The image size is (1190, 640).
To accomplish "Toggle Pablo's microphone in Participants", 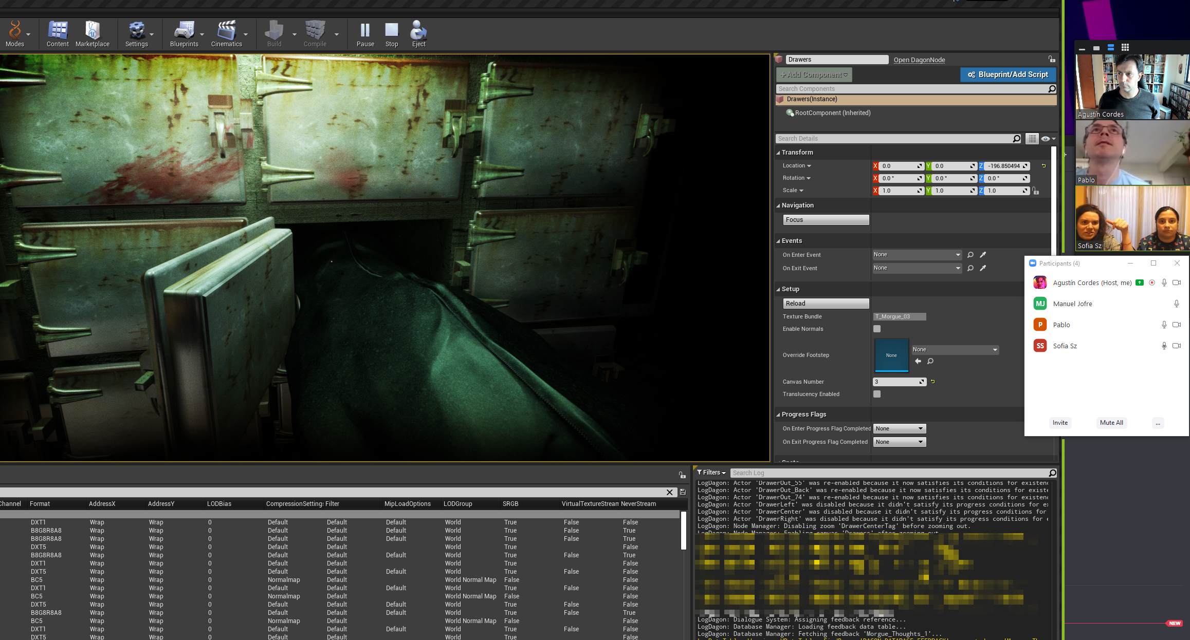I will (x=1164, y=325).
